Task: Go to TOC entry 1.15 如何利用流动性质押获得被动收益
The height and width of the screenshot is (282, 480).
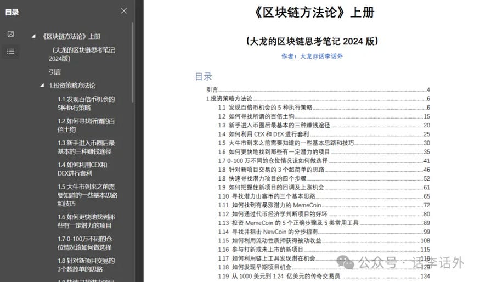Action: tap(324, 241)
